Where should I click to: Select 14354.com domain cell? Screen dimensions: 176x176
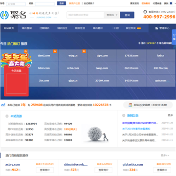132,81
